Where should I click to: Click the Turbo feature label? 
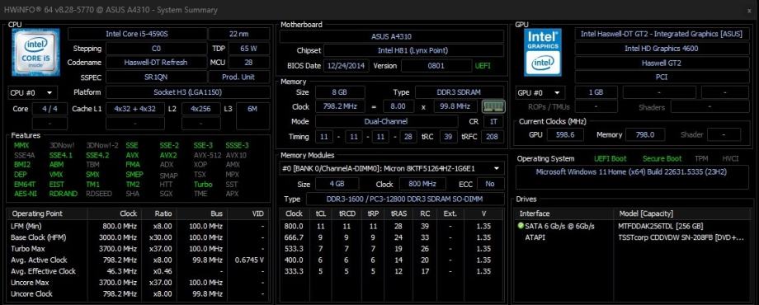203,184
